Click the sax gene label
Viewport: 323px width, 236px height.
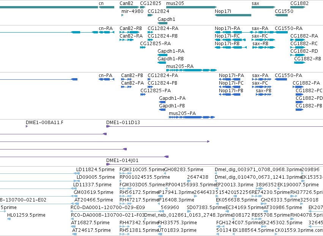pyautogui.click(x=255, y=3)
